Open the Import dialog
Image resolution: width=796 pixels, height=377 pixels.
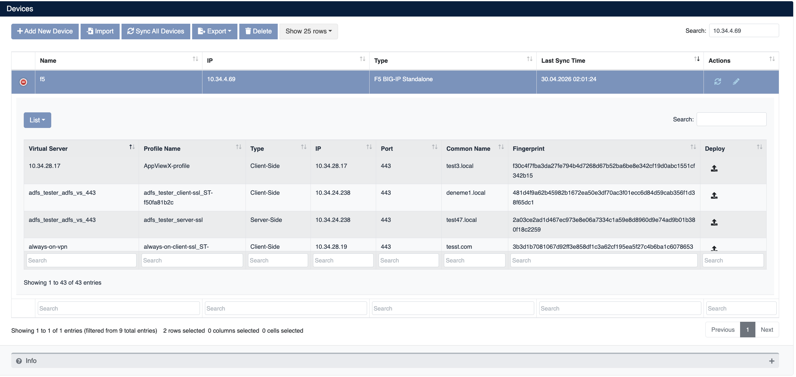[x=100, y=32]
